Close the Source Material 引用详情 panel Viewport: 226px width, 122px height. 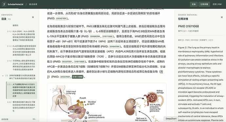point(222,17)
